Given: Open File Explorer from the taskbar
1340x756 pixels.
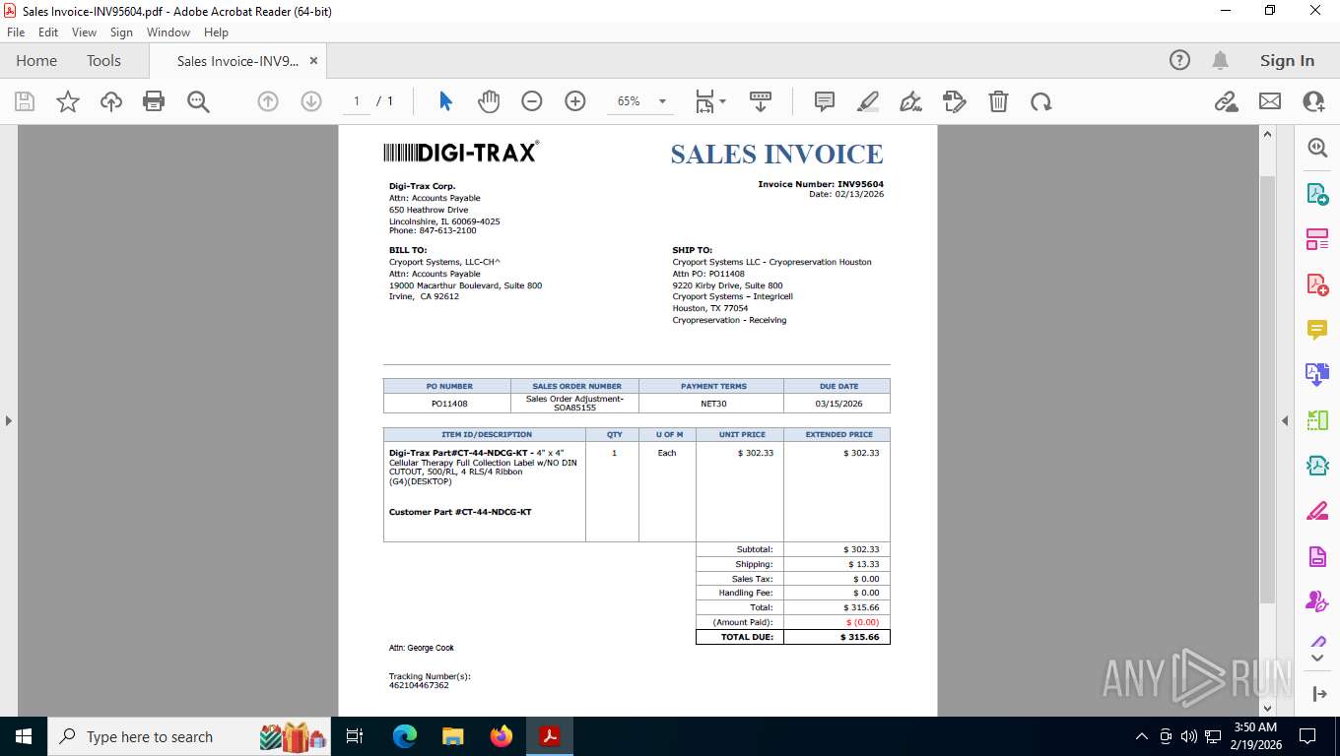Looking at the screenshot, I should pyautogui.click(x=453, y=736).
